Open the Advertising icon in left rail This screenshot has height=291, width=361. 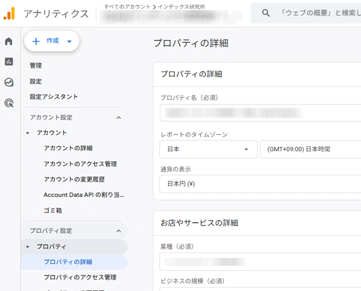[9, 103]
